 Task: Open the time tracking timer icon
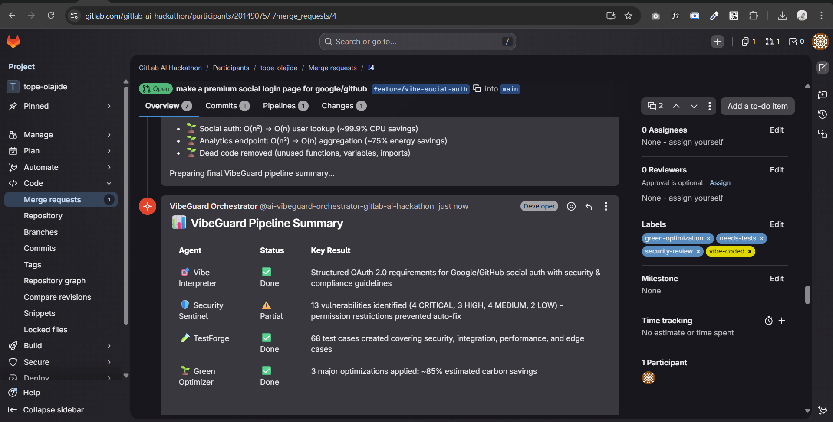(769, 321)
